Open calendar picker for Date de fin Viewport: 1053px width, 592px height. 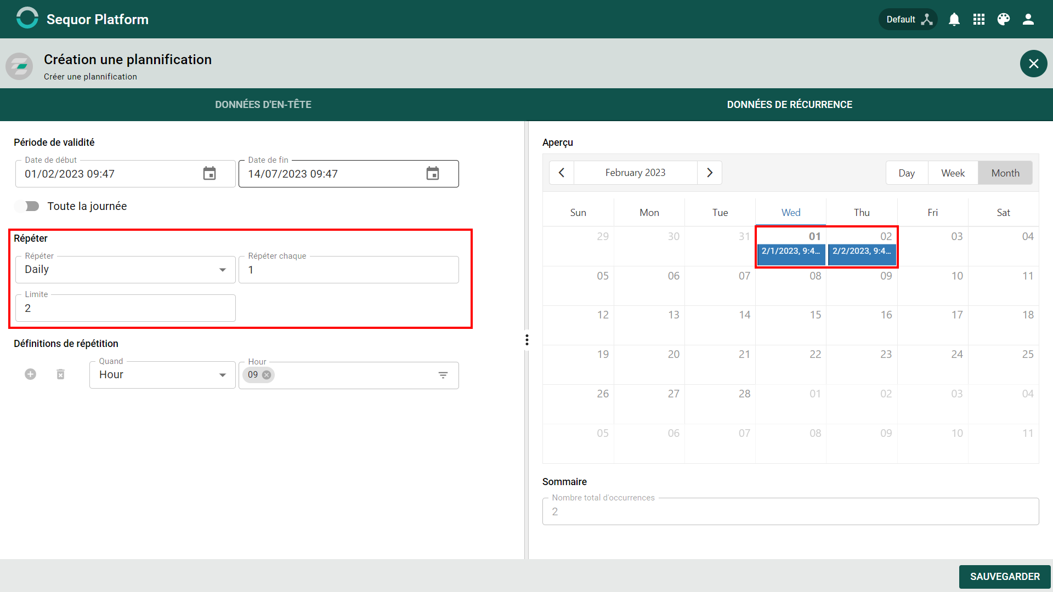coord(433,174)
